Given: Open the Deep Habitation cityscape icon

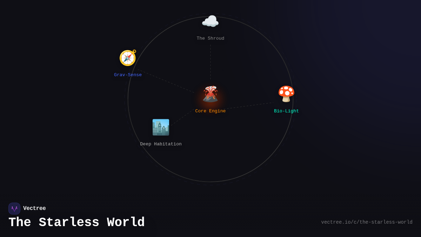Looking at the screenshot, I should pyautogui.click(x=161, y=127).
